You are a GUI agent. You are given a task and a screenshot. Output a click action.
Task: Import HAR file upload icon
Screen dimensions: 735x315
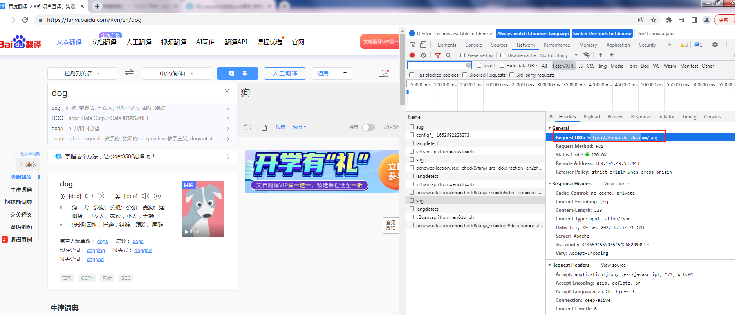click(601, 55)
